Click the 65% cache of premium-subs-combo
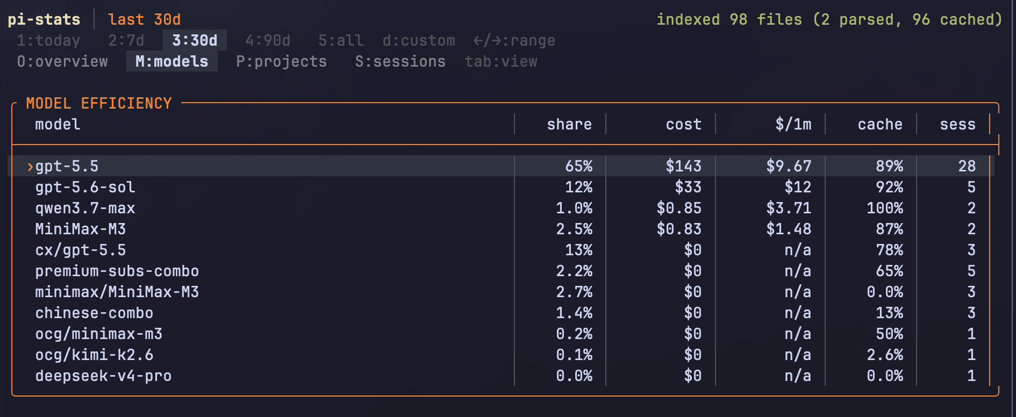This screenshot has height=417, width=1016. (x=889, y=271)
